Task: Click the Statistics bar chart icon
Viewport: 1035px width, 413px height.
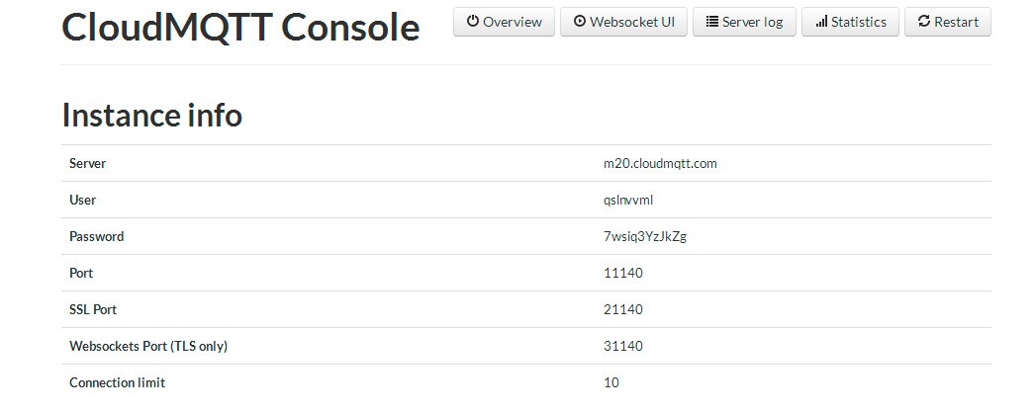Action: pos(821,22)
